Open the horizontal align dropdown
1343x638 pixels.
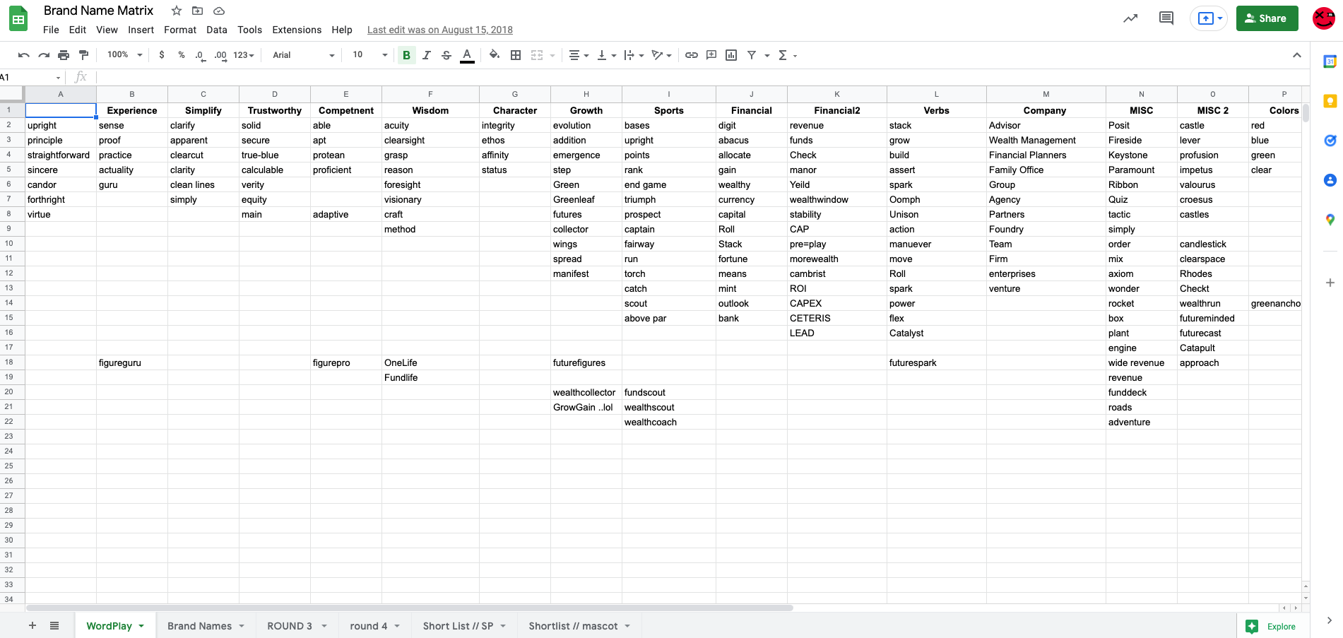[x=586, y=54]
